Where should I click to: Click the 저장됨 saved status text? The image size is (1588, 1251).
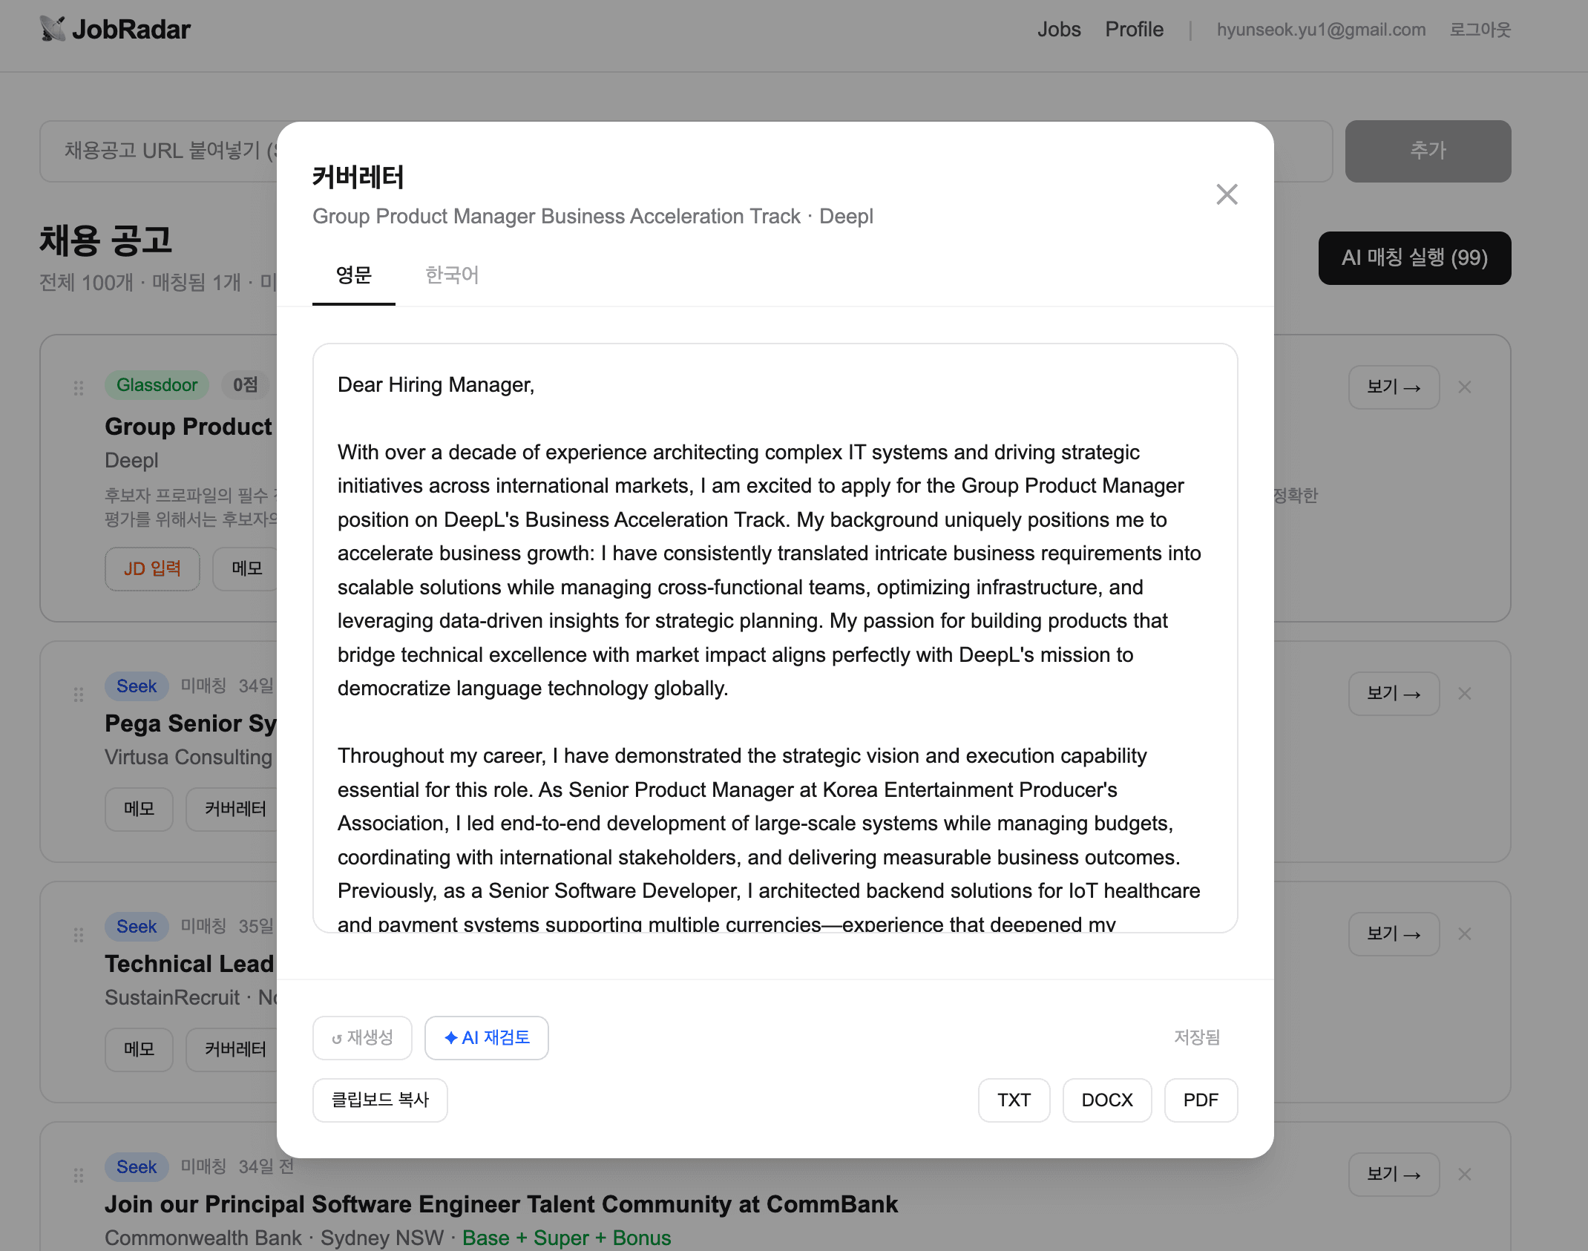click(x=1197, y=1037)
